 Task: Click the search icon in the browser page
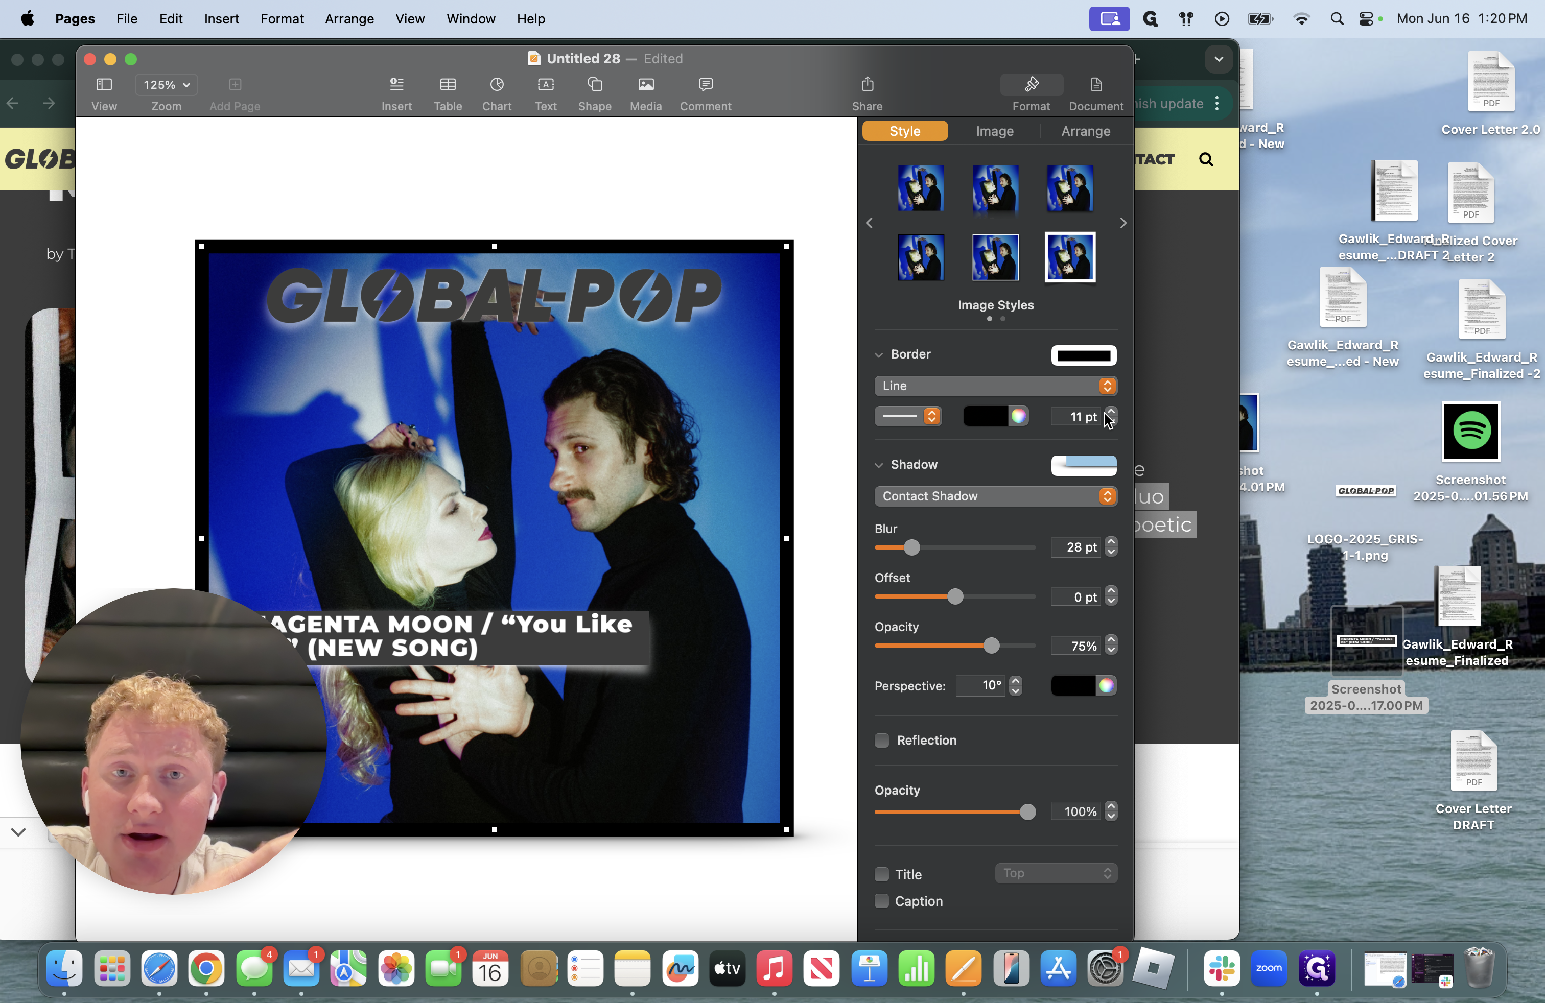pos(1206,160)
